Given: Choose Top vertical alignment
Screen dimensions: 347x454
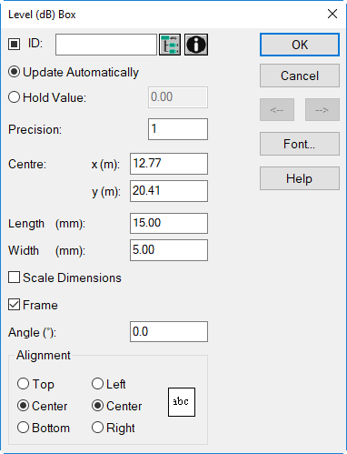Looking at the screenshot, I should click(35, 384).
